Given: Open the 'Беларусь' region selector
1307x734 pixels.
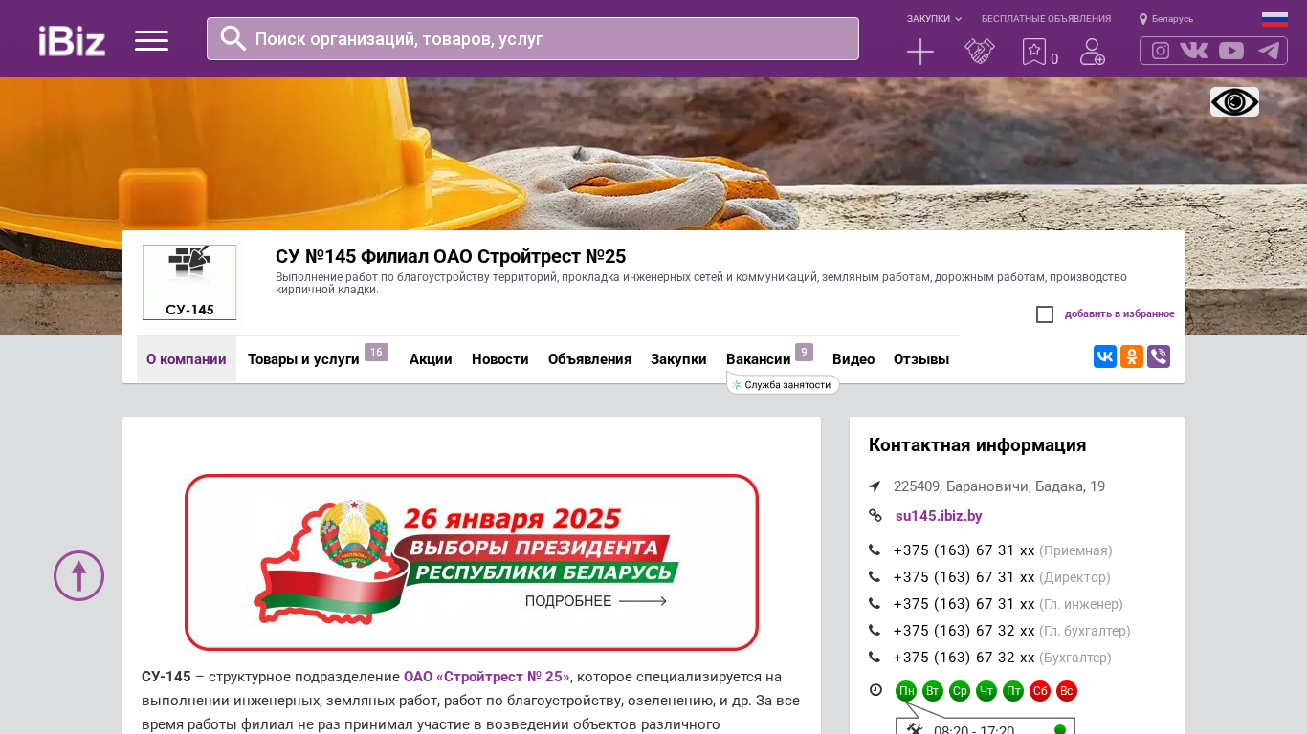Looking at the screenshot, I should coord(1166,19).
